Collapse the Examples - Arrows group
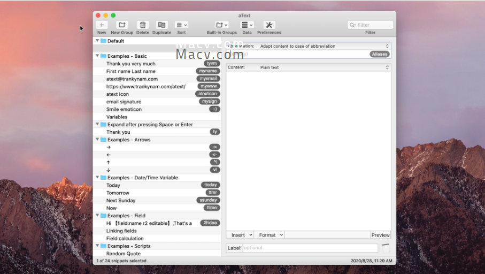 (97, 139)
